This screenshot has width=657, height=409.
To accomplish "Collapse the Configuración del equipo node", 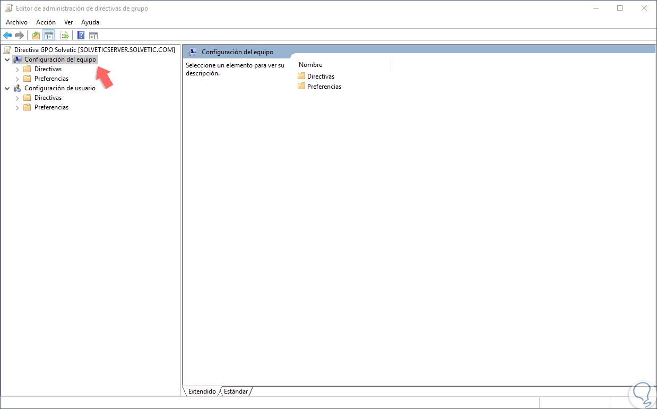I will click(x=7, y=60).
